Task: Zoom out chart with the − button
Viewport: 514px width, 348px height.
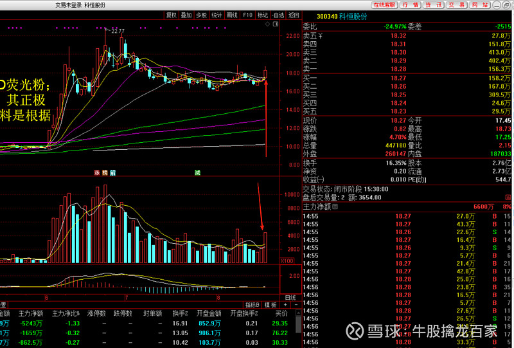Action: click(x=296, y=305)
